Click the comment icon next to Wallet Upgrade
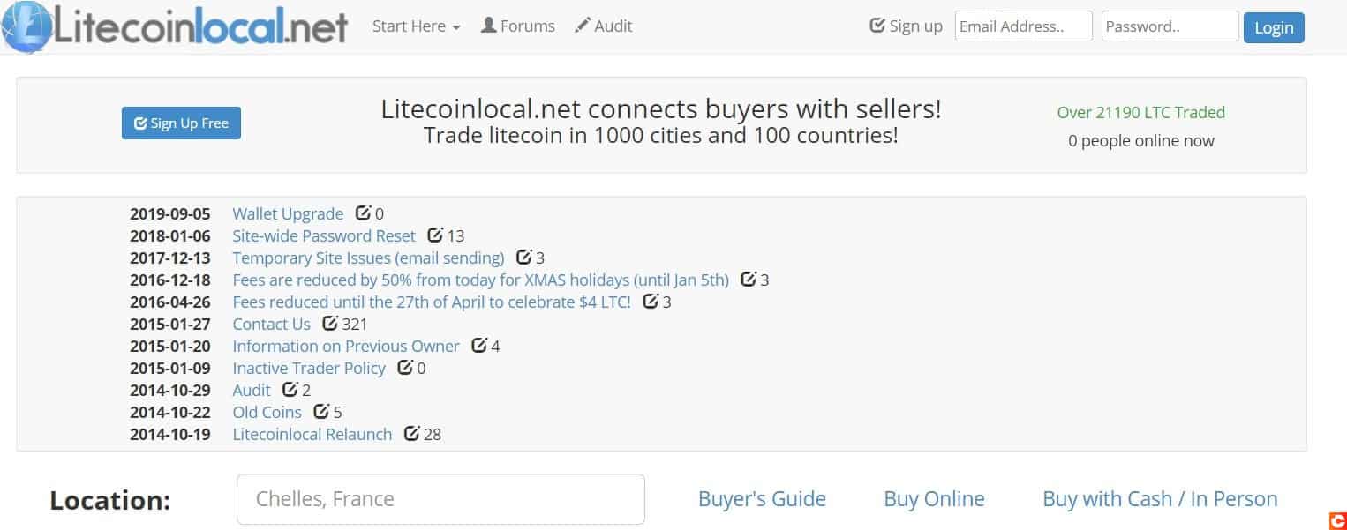1347x530 pixels. tap(363, 213)
